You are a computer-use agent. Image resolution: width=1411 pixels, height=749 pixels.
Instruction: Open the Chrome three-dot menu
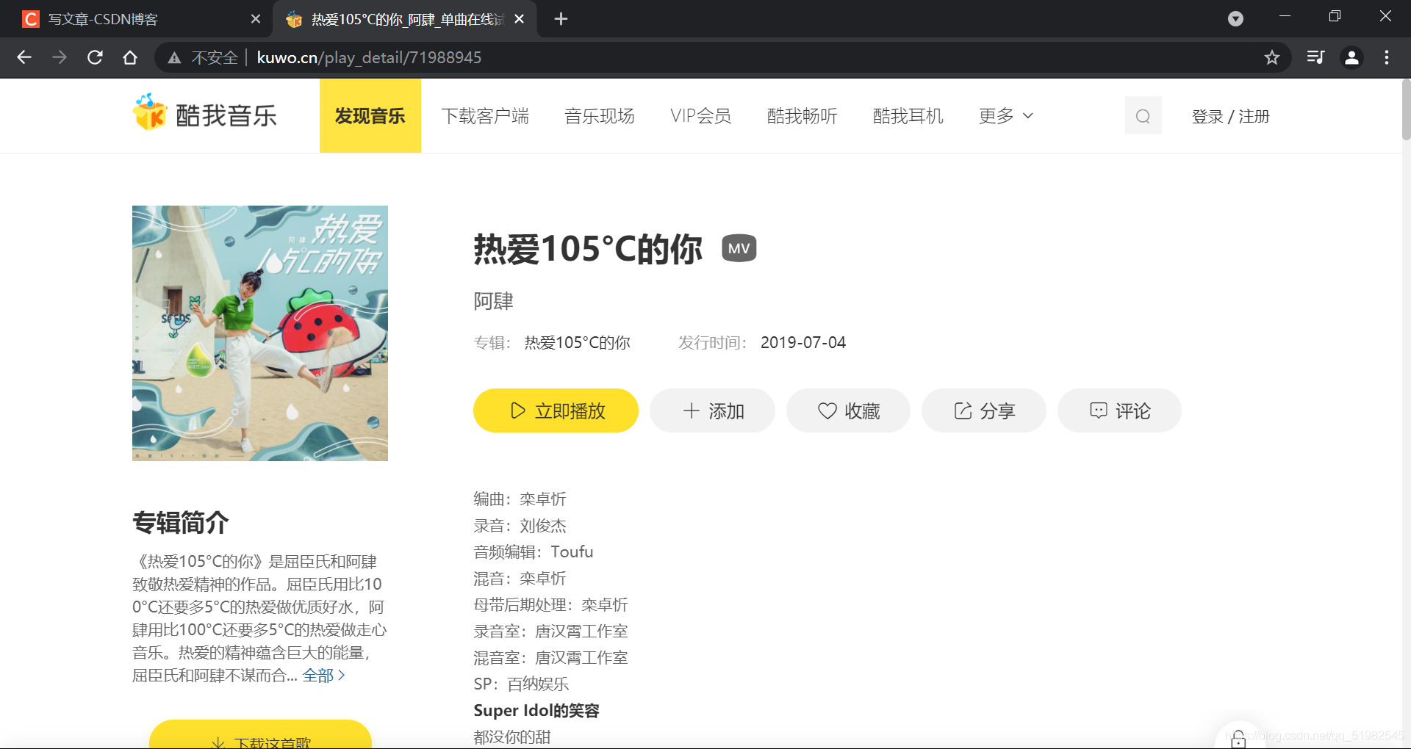pyautogui.click(x=1387, y=57)
